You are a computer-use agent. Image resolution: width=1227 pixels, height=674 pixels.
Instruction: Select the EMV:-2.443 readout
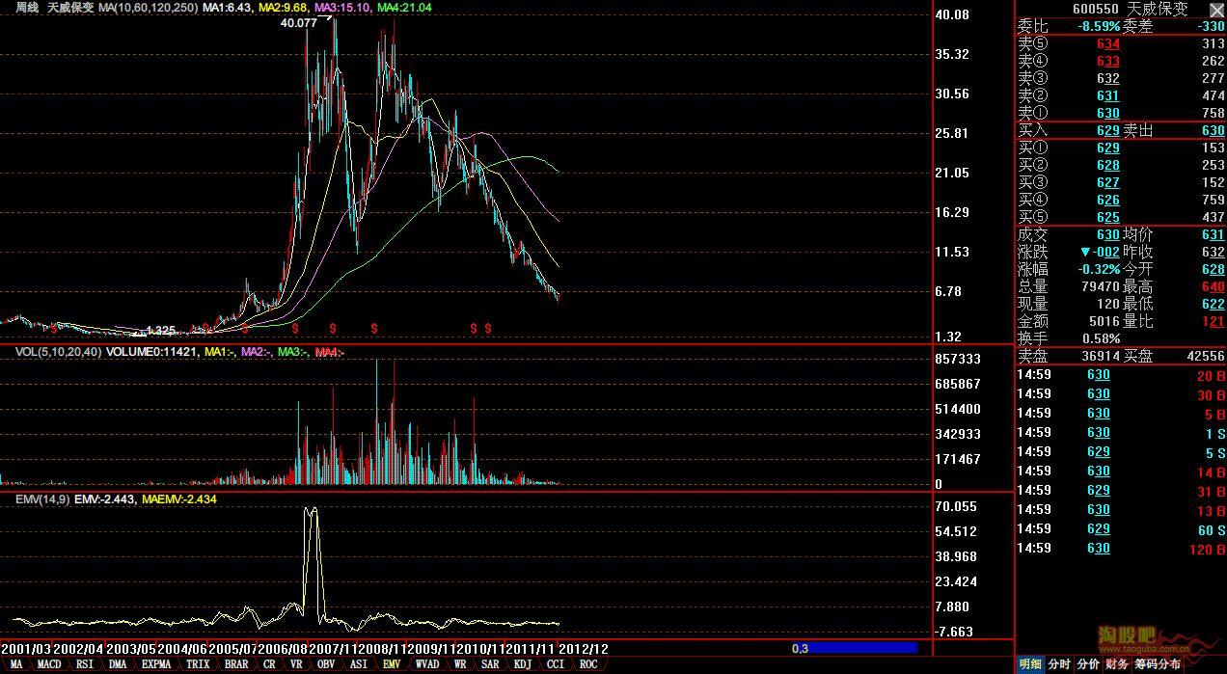click(x=105, y=499)
